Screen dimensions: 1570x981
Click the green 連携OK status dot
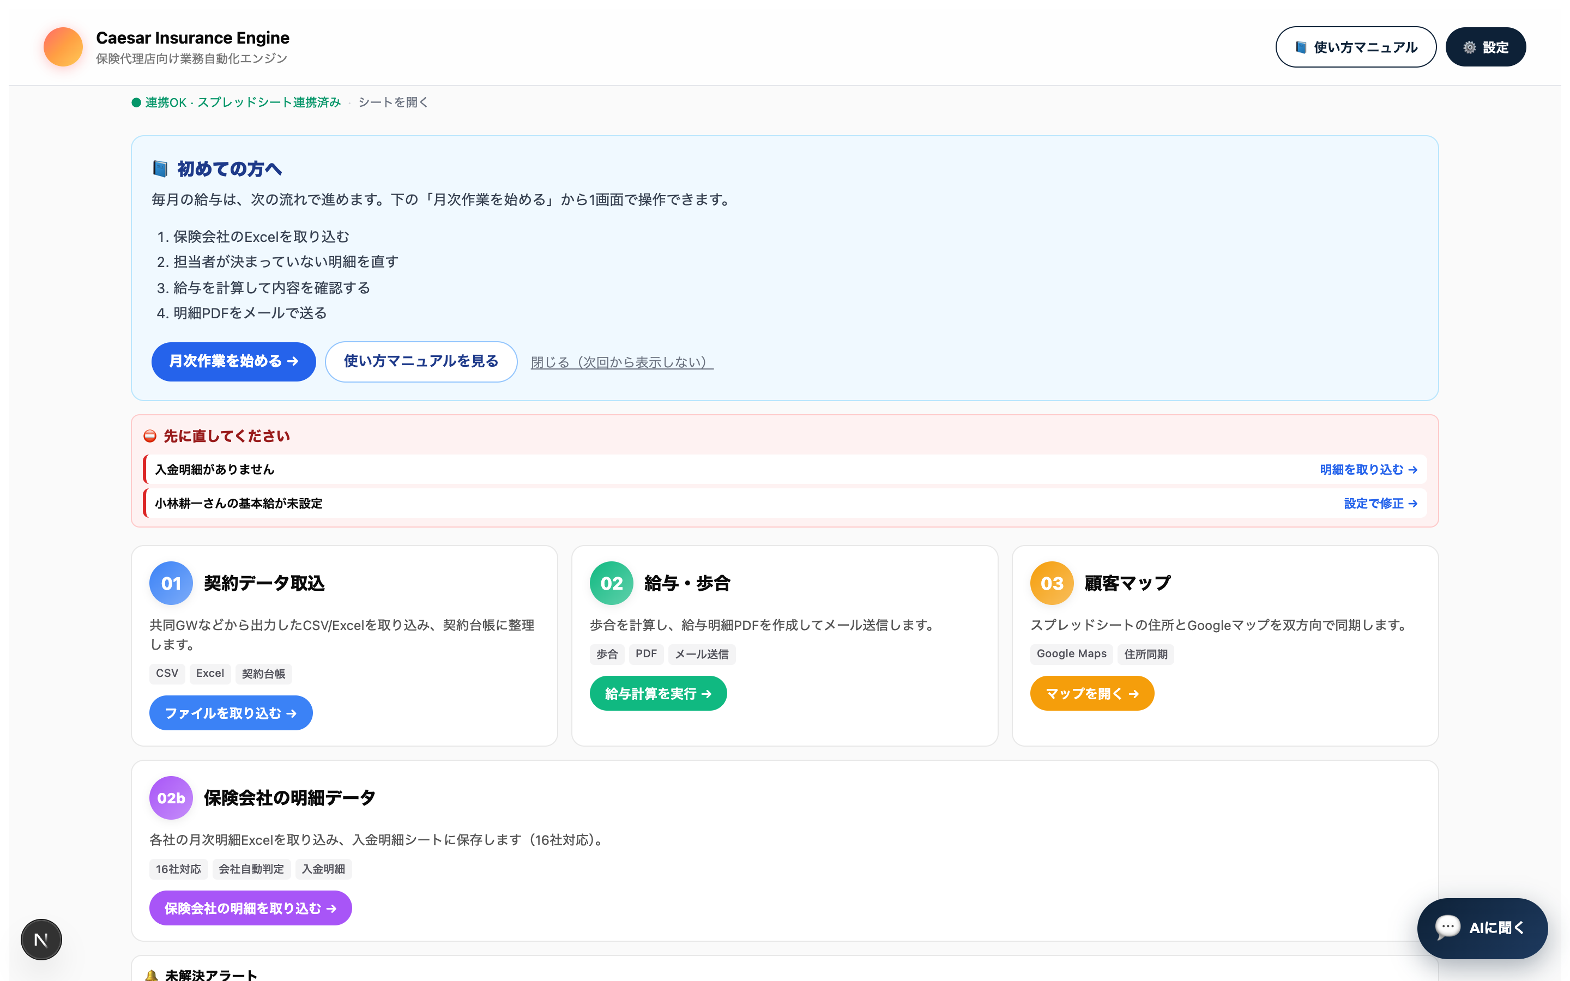point(136,102)
